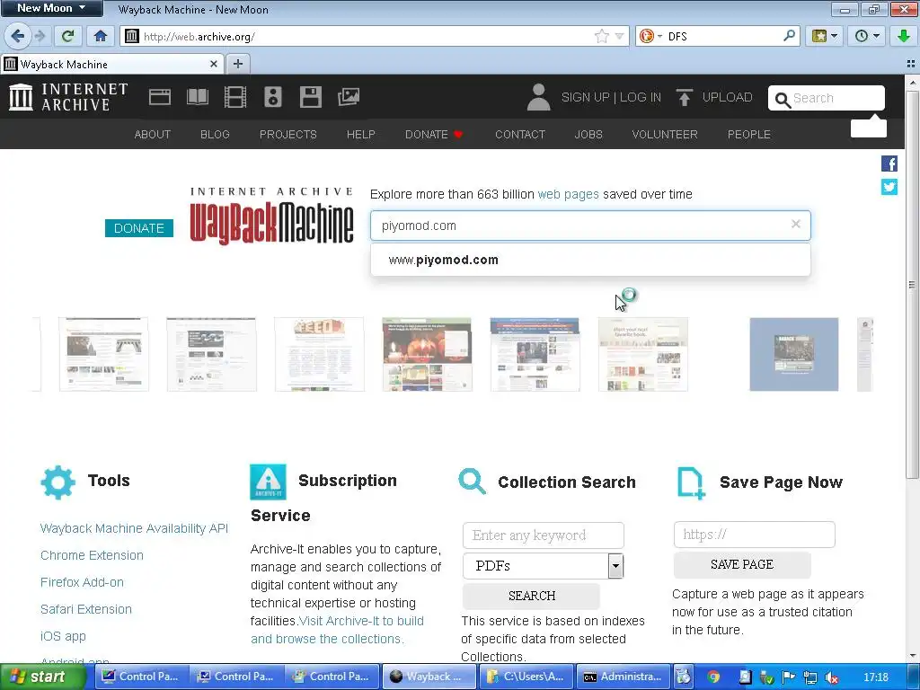Open the New Moon application menu

tap(51, 8)
